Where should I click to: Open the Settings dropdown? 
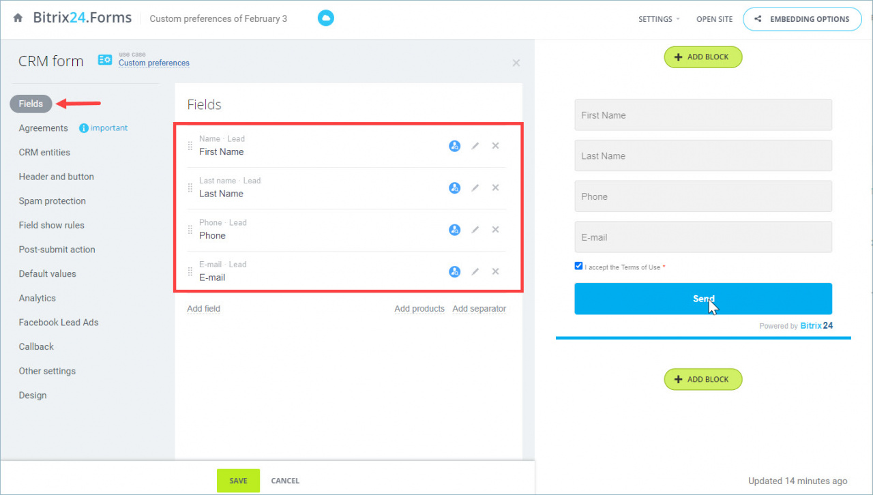[x=659, y=19]
